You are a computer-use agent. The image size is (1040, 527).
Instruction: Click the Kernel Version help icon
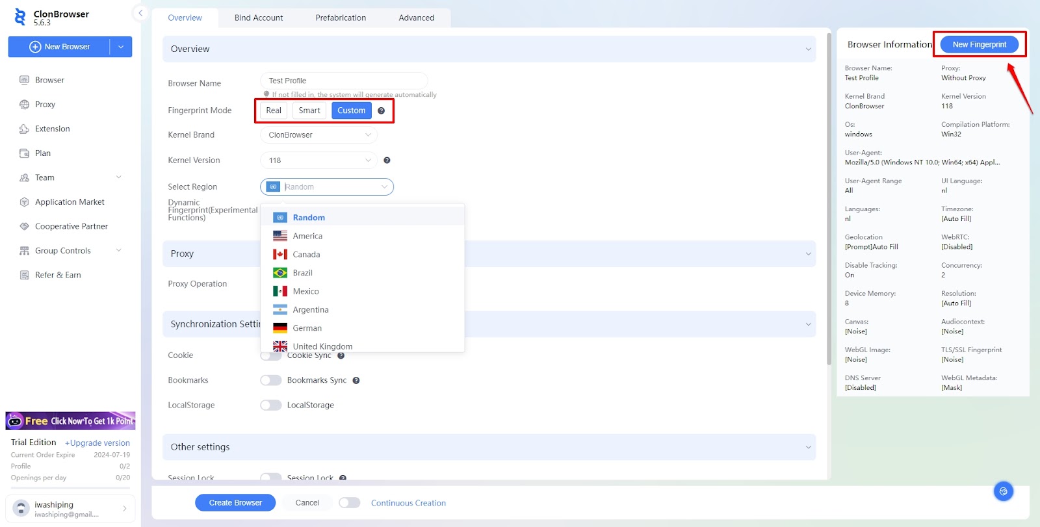tap(387, 160)
